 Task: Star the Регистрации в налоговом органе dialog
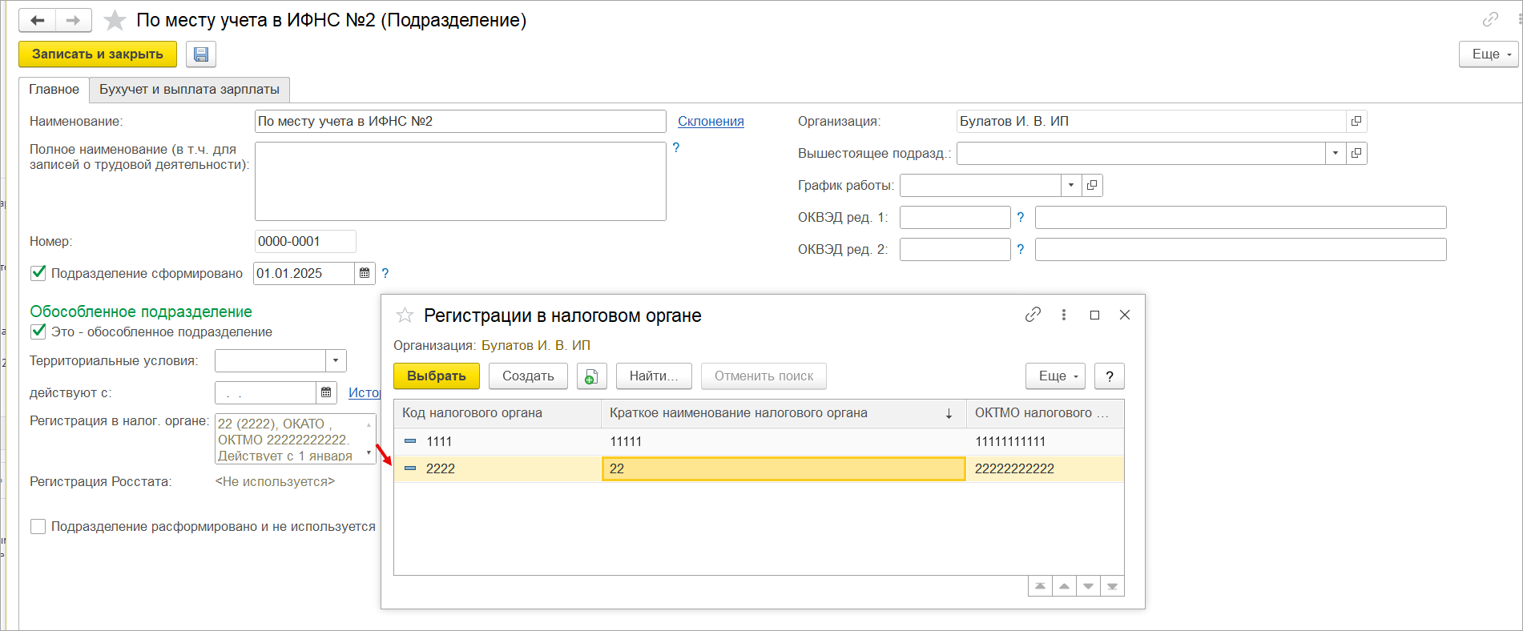[405, 315]
